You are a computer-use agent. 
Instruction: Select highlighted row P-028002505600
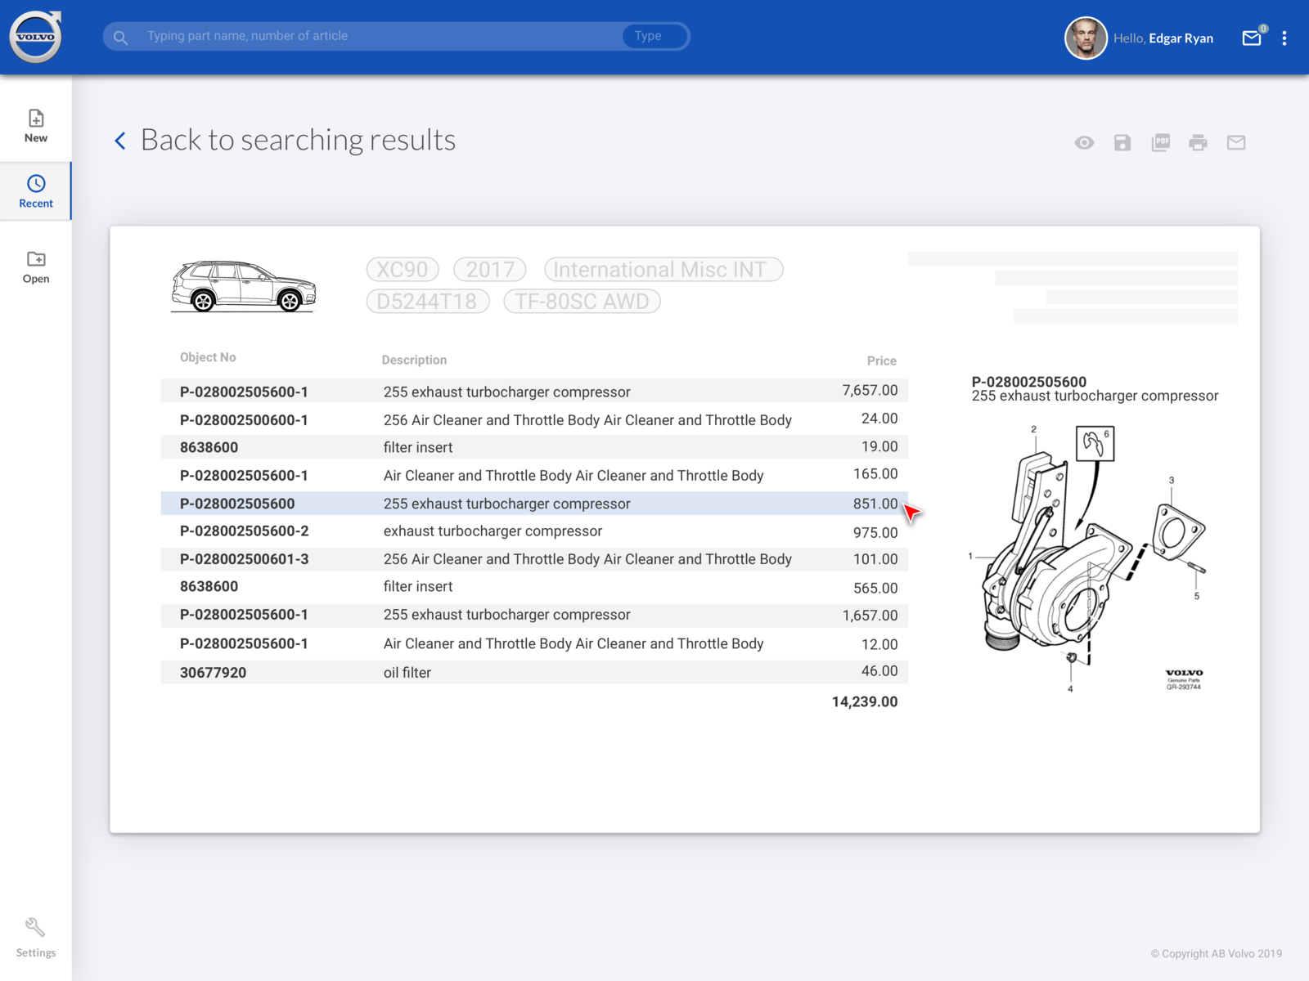(534, 504)
